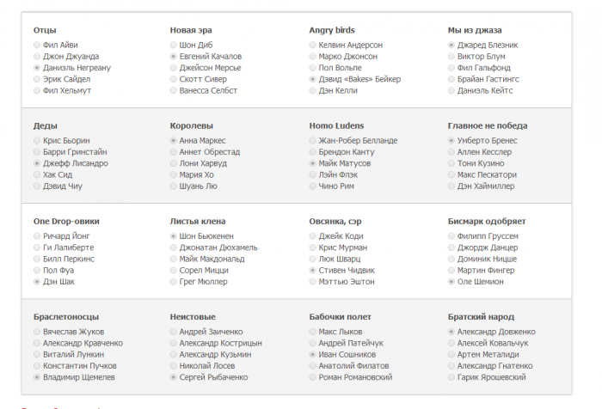Choose Джонатан Дюхамель radio option

[174, 247]
